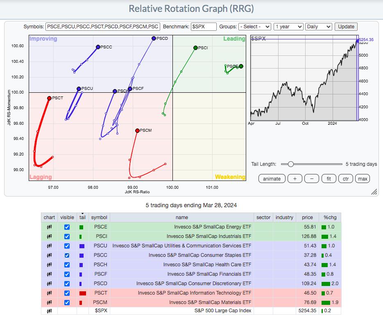383x318 pixels.
Task: Click the chart icon beside PSCU
Action: [x=49, y=246]
